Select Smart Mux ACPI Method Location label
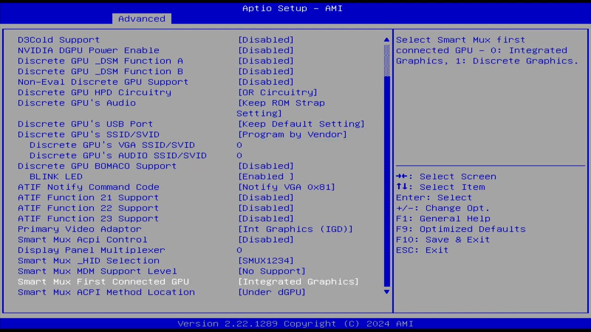 coord(106,292)
